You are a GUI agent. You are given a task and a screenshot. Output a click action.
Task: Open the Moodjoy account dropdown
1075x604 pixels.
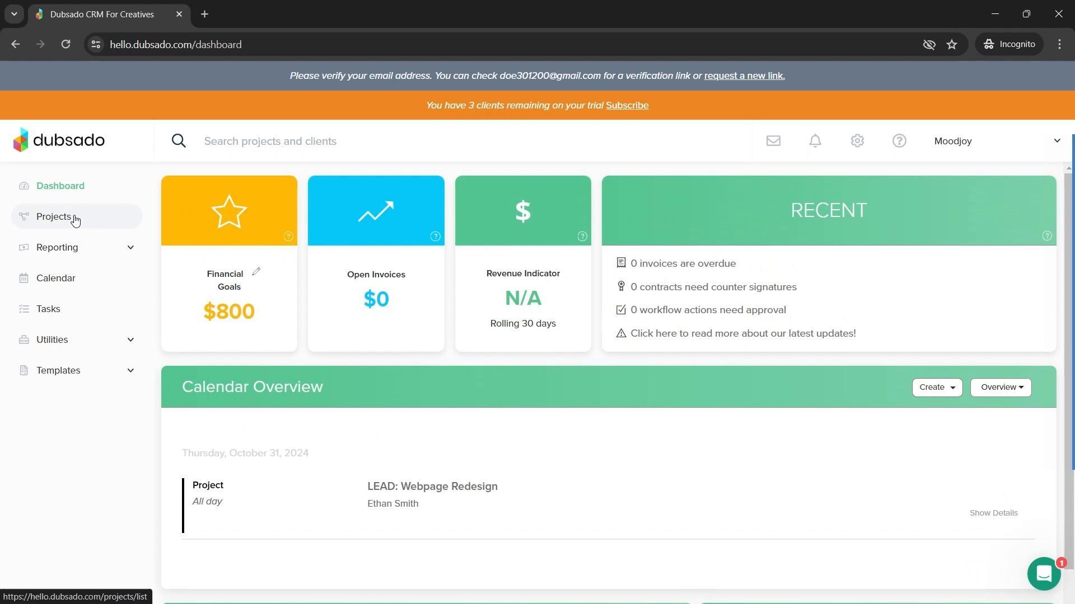[x=997, y=141]
